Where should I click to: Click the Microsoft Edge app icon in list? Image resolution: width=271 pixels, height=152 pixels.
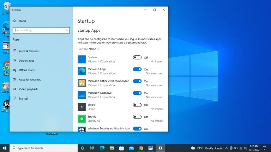[x=82, y=71]
